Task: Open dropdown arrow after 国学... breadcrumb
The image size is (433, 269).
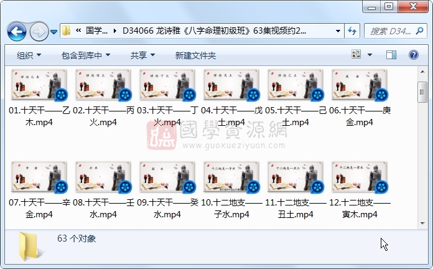Action: click(115, 31)
